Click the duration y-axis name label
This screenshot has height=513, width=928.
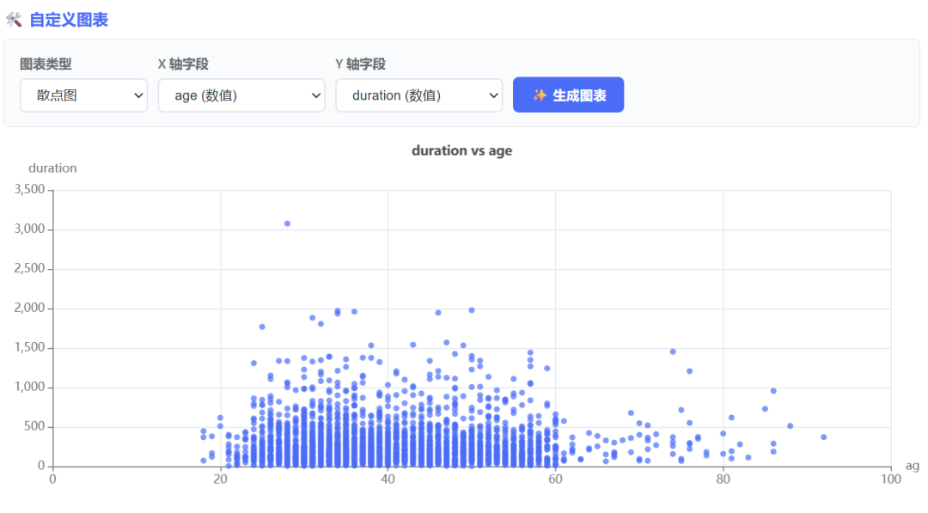(52, 168)
